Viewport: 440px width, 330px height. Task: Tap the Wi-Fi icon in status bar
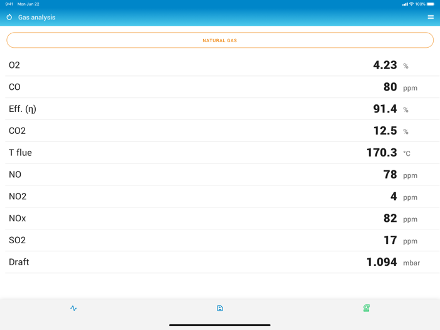click(411, 4)
